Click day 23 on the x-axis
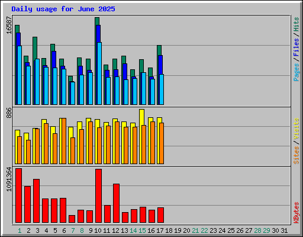Screen dimensions: 303x237 pyautogui.click(x=213, y=230)
